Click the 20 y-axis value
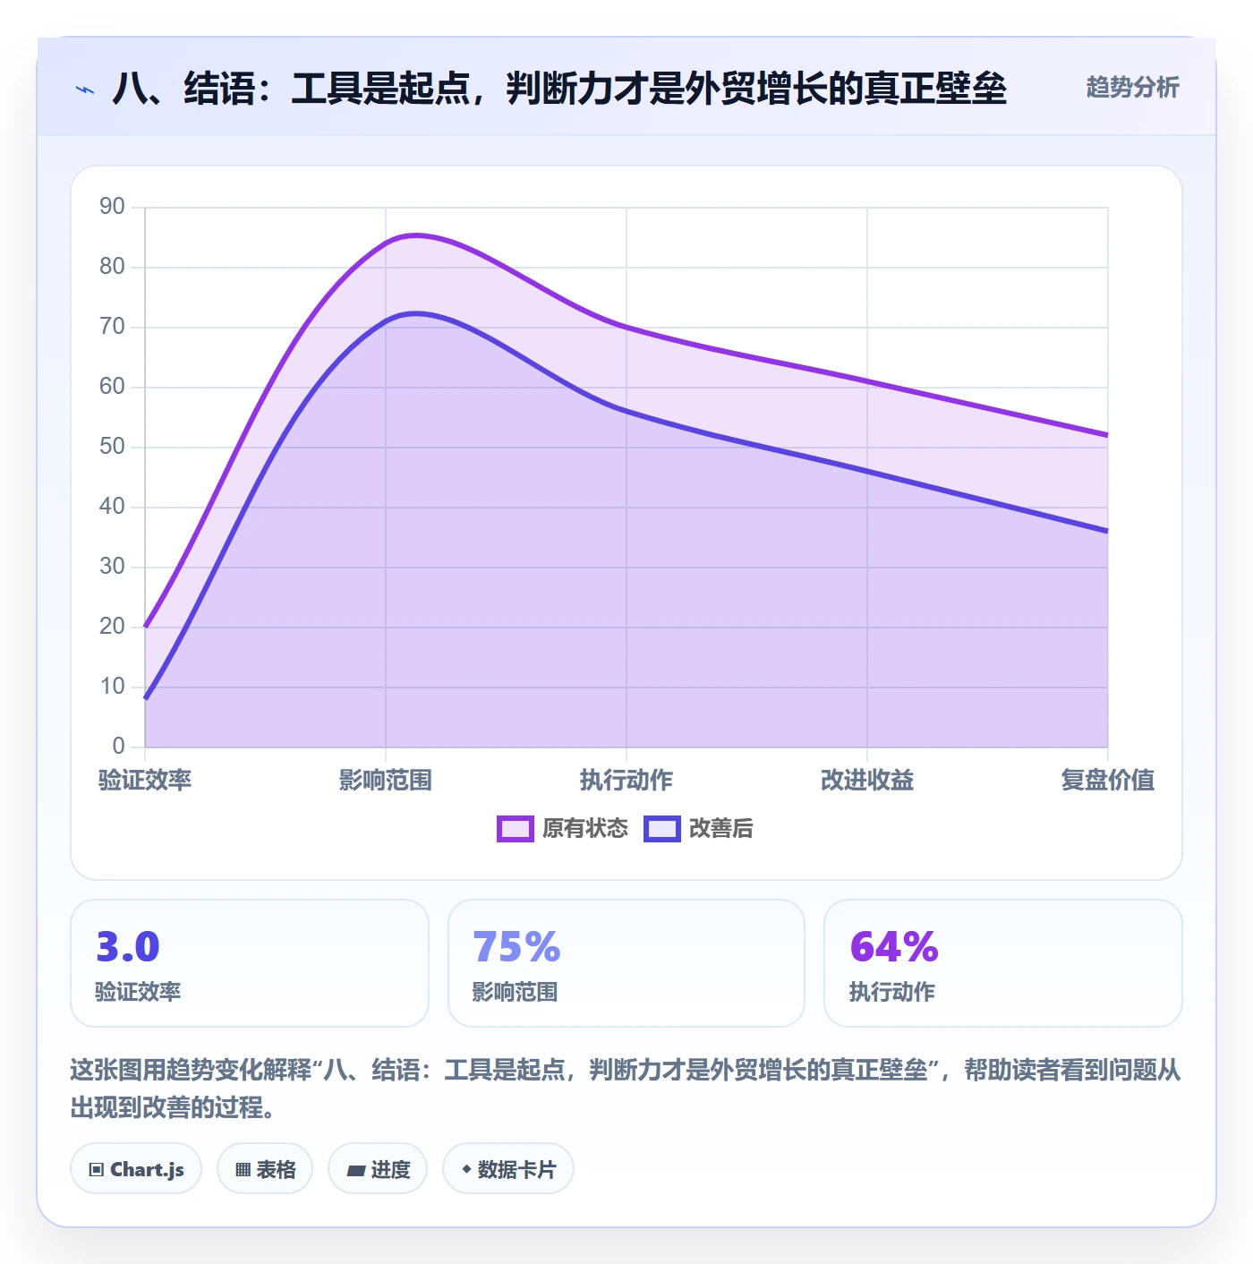 [x=112, y=627]
